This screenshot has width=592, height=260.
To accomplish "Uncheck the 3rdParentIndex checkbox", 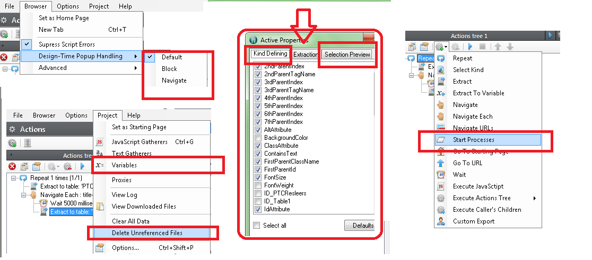I will coord(258,82).
